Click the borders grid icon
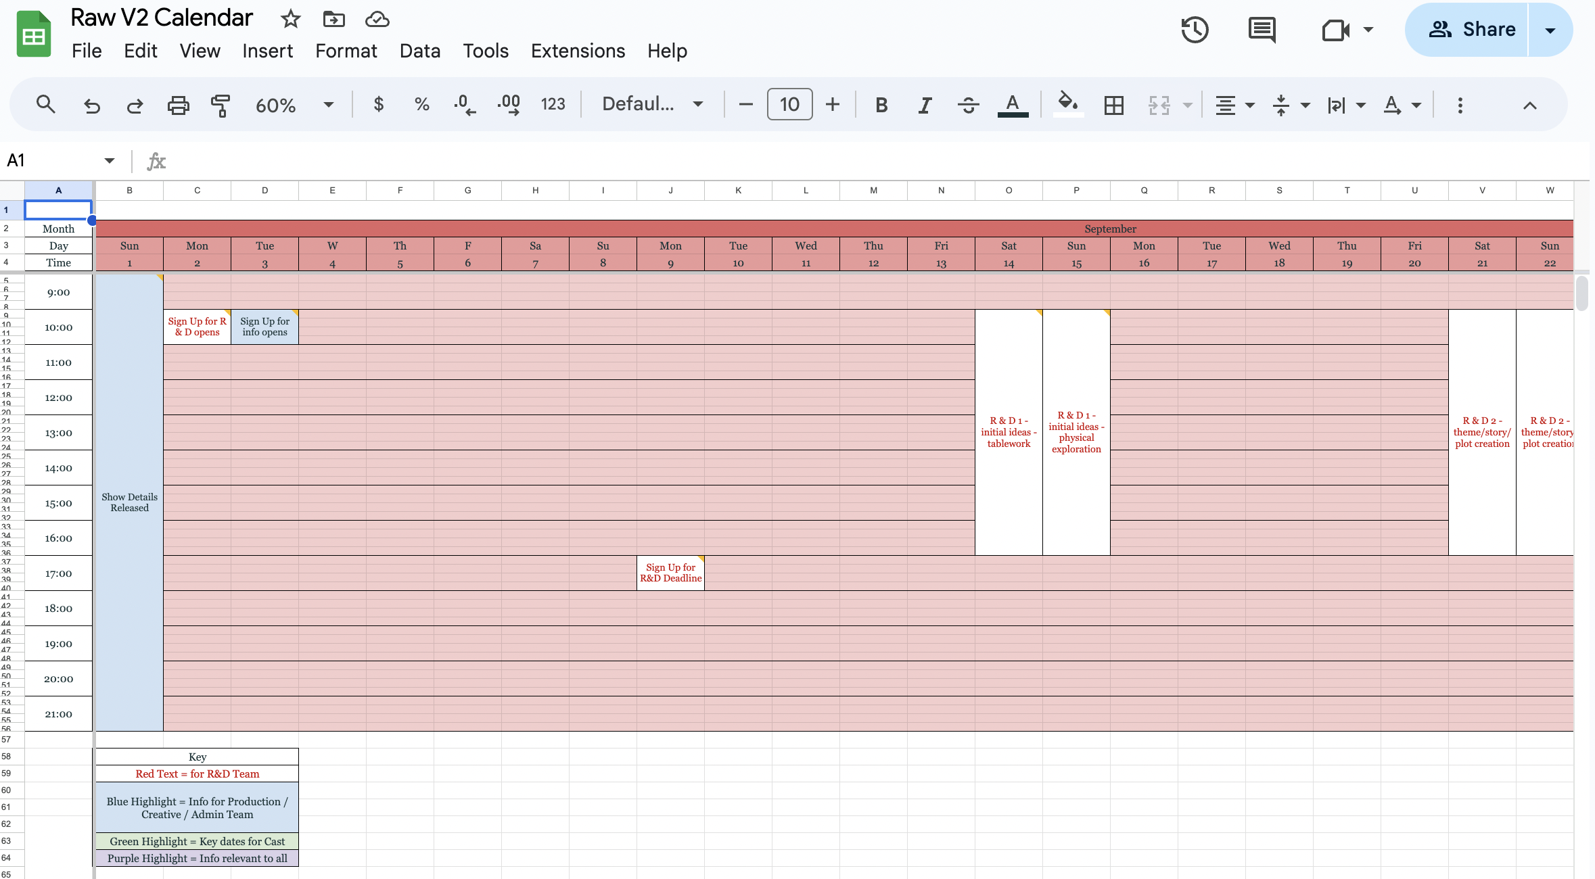1595x879 pixels. 1113,105
